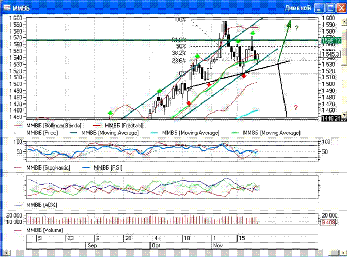Click the 9 409 volume value tag
347x257 pixels.
(328, 222)
